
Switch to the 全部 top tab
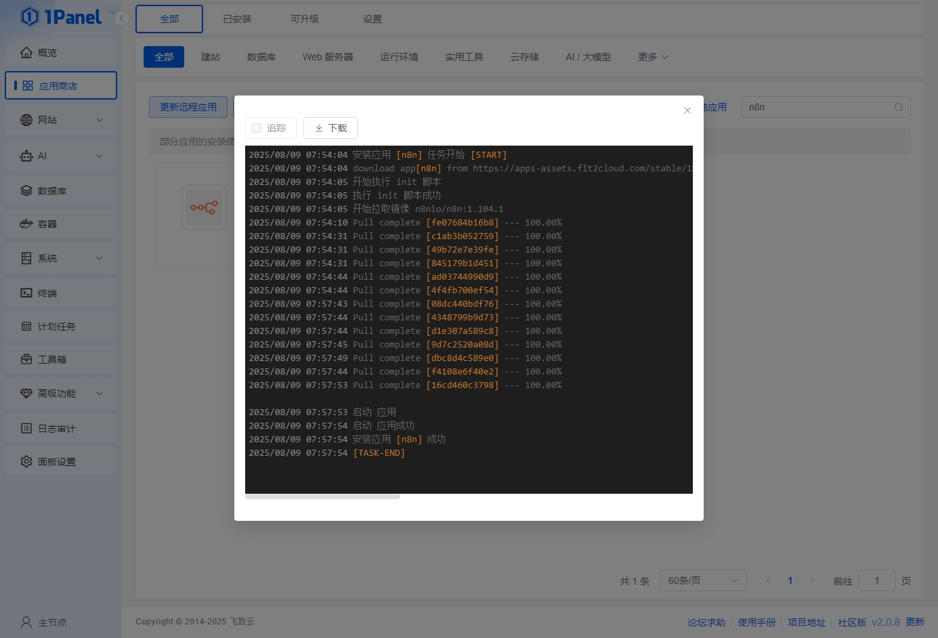tap(169, 19)
